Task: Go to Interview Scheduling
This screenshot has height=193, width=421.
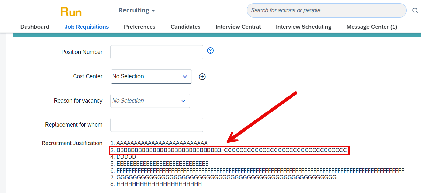Action: point(304,27)
